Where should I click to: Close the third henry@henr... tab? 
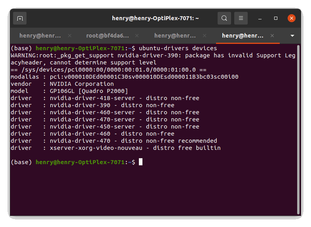tap(205, 36)
